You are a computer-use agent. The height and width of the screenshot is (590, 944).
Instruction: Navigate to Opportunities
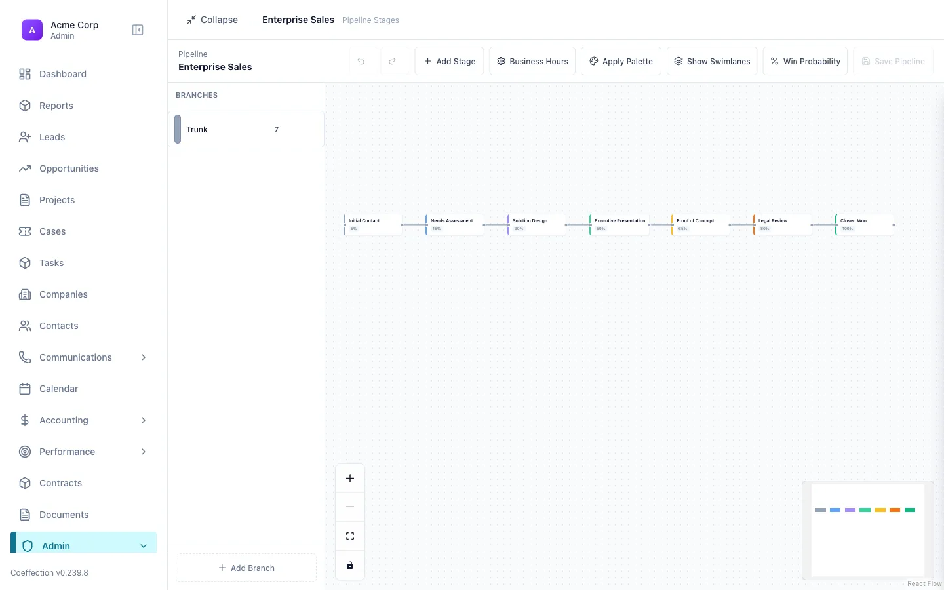click(x=84, y=168)
